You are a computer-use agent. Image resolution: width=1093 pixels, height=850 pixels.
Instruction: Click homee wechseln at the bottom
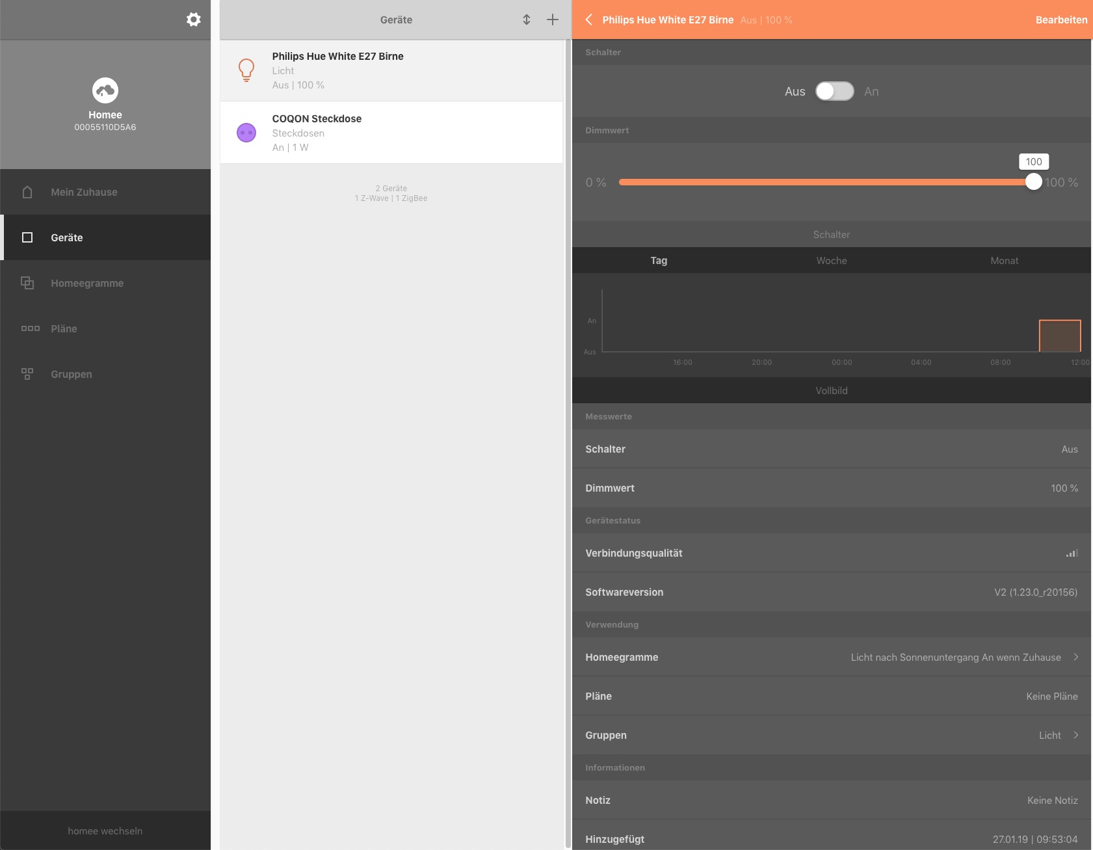(x=105, y=831)
